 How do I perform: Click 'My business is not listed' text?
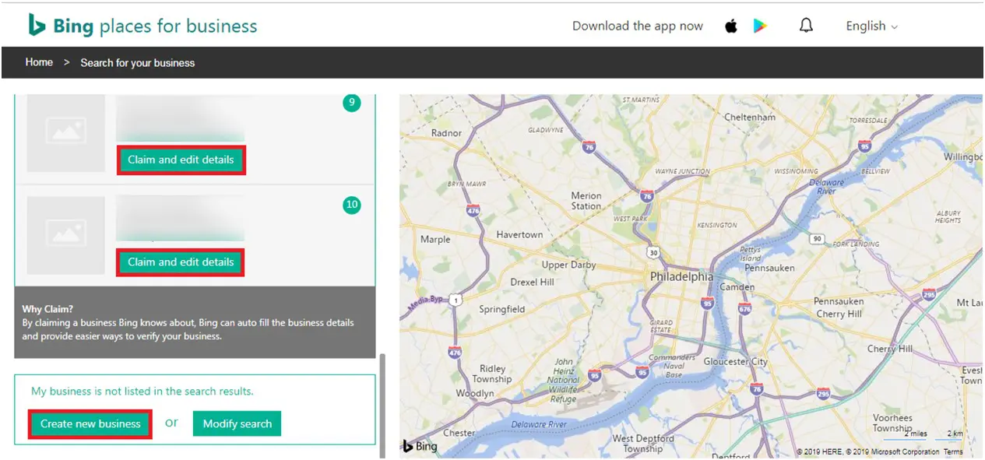coord(142,392)
